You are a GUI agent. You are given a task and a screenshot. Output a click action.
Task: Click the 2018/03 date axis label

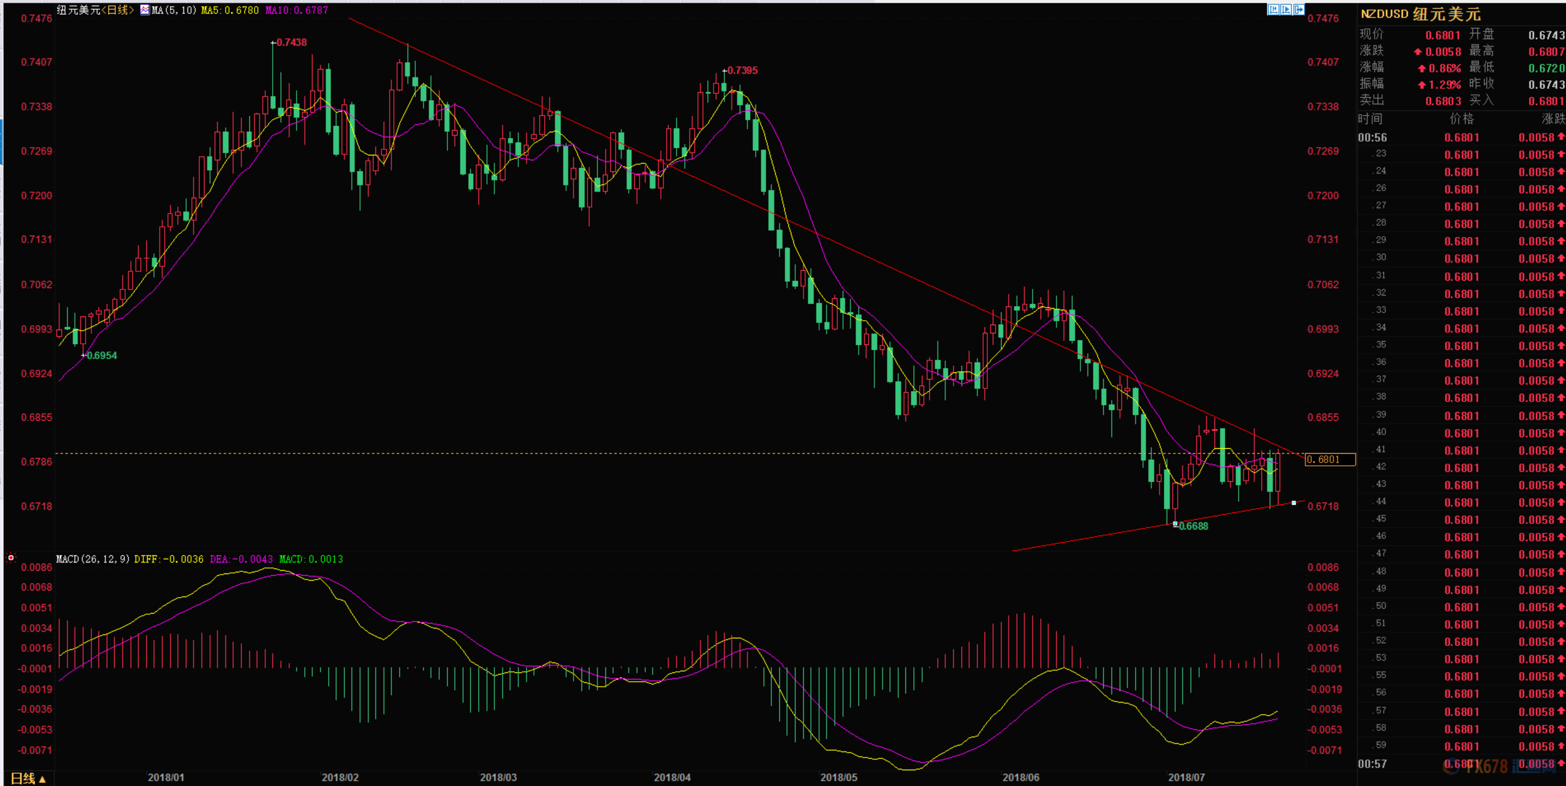click(498, 778)
